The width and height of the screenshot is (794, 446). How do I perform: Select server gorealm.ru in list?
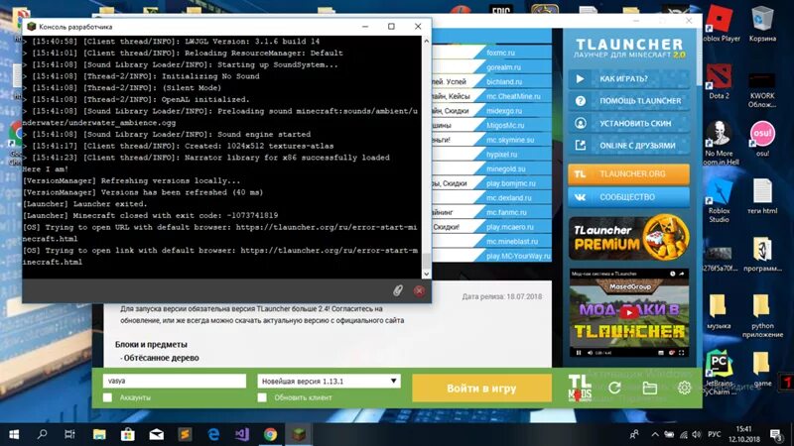(503, 66)
